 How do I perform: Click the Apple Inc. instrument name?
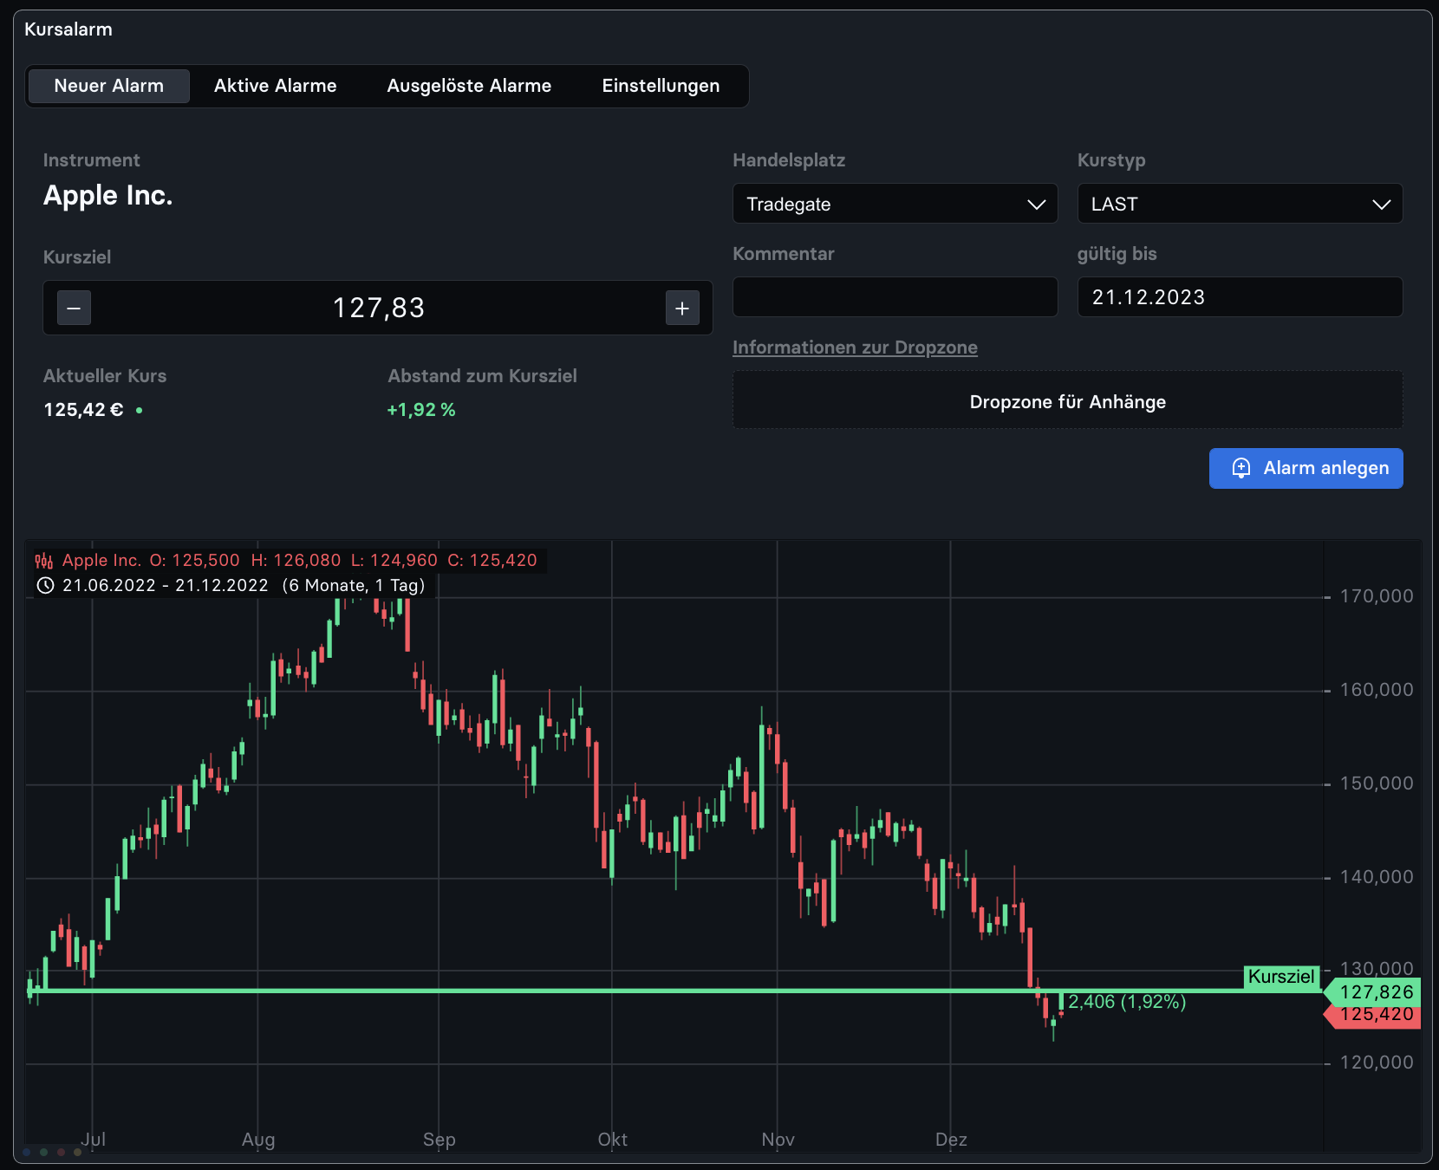(108, 196)
